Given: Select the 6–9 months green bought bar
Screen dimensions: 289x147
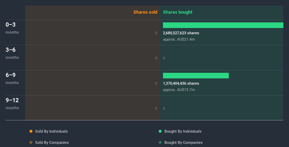Looking at the screenshot, I should click(196, 76).
